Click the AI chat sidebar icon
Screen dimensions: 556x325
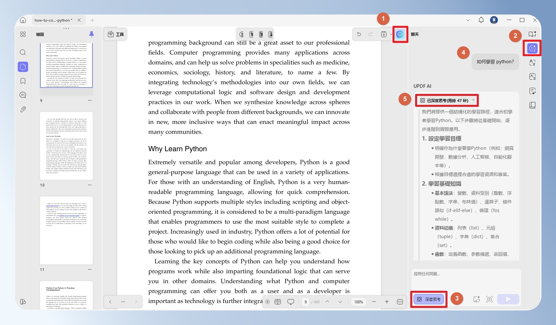pyautogui.click(x=532, y=48)
